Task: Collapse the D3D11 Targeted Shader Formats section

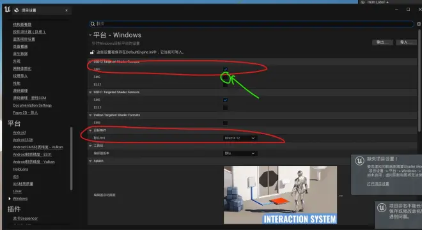Action: pos(90,92)
